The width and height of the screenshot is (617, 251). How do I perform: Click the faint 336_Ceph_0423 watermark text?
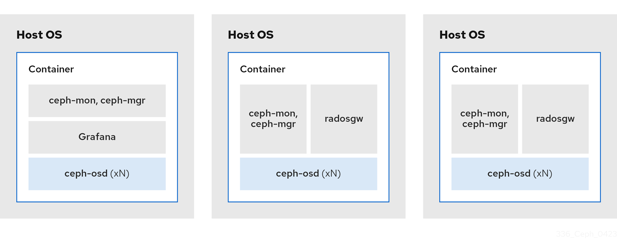586,234
